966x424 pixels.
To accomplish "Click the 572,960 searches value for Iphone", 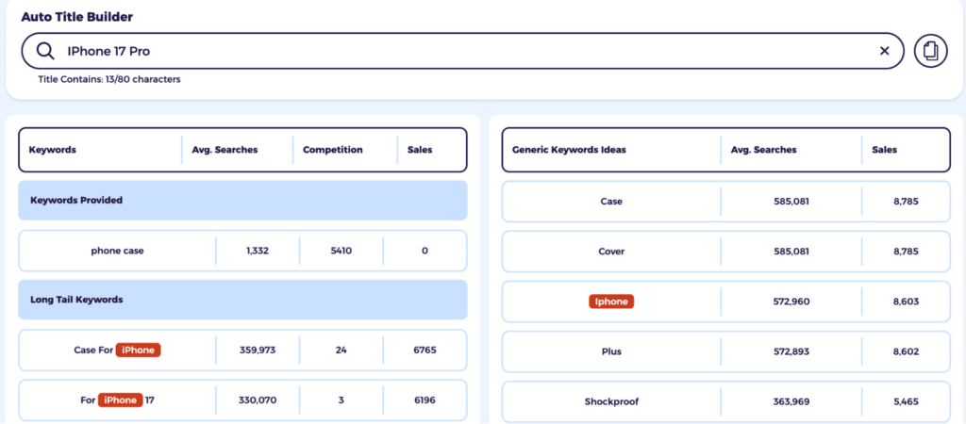I will click(791, 302).
